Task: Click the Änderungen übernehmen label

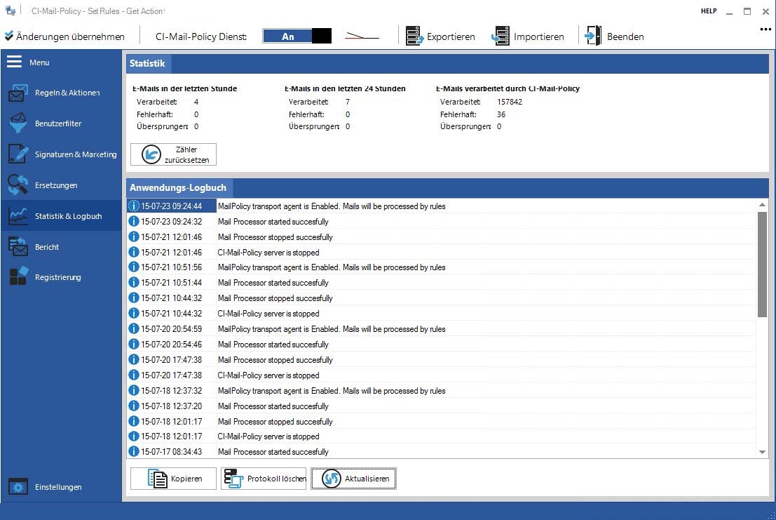Action: [x=70, y=36]
